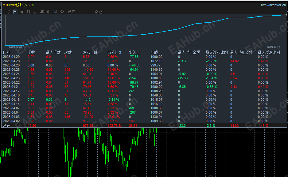Open the 年 yearly statistics tab
The width and height of the screenshot is (288, 177).
pos(42,12)
